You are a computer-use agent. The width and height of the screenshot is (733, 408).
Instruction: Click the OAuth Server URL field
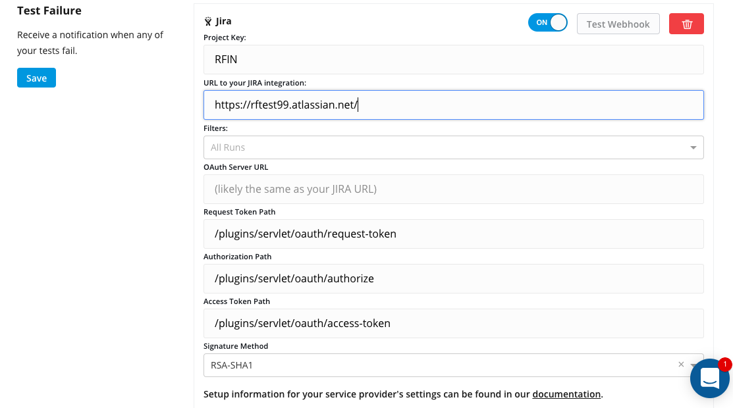click(x=453, y=189)
